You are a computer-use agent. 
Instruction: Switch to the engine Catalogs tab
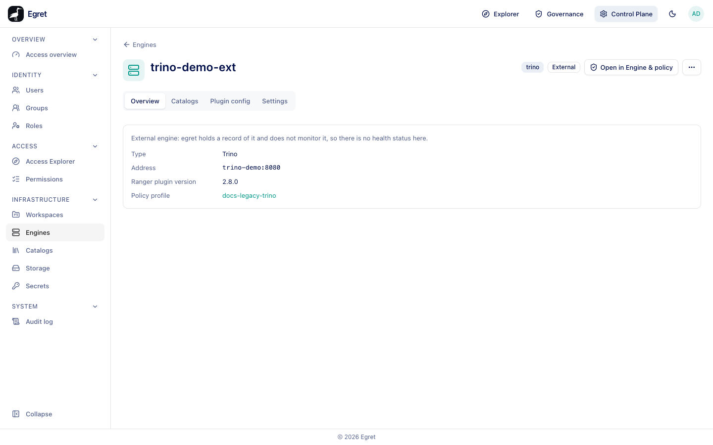(185, 101)
